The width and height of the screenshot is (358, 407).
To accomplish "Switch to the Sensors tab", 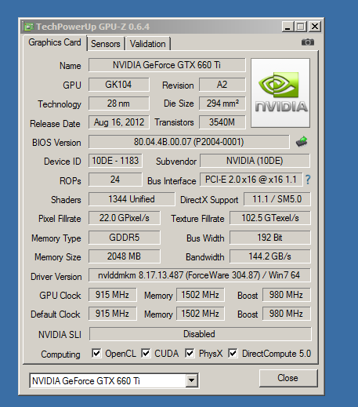I will coord(106,44).
